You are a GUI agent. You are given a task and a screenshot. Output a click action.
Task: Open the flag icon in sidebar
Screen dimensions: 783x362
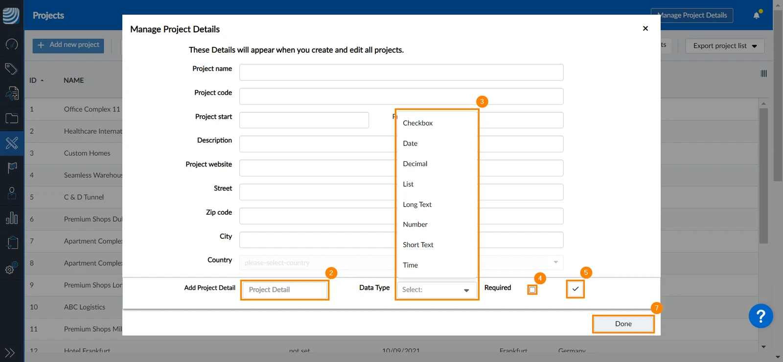point(12,168)
